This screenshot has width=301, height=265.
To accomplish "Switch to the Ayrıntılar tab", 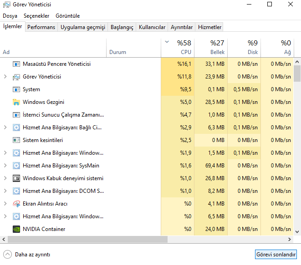I will point(182,27).
